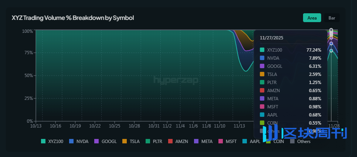Click the chart title text
This screenshot has width=357, height=157.
tap(72, 18)
